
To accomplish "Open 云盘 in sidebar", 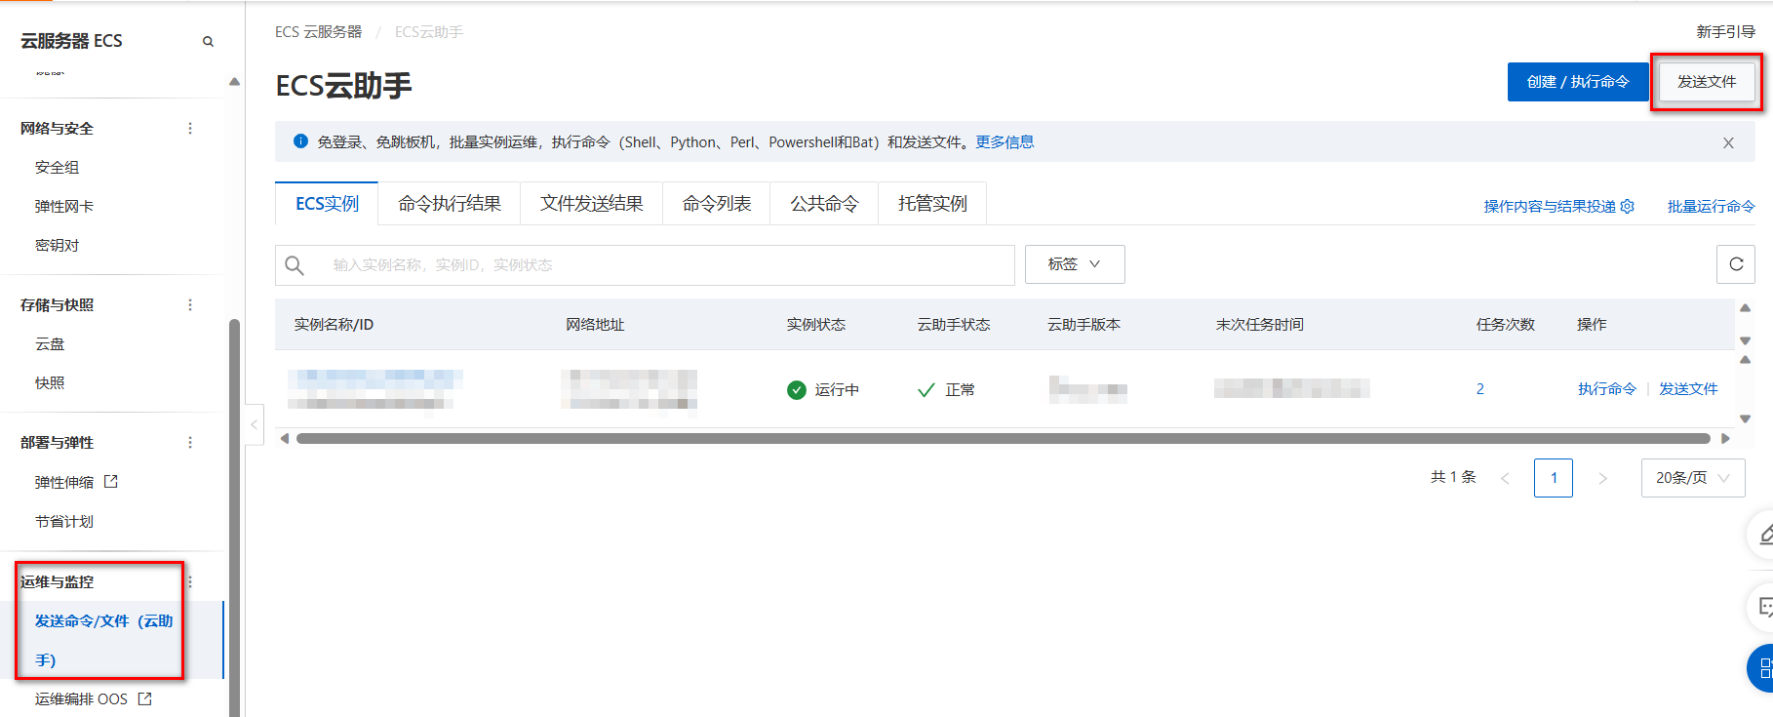I will point(50,343).
